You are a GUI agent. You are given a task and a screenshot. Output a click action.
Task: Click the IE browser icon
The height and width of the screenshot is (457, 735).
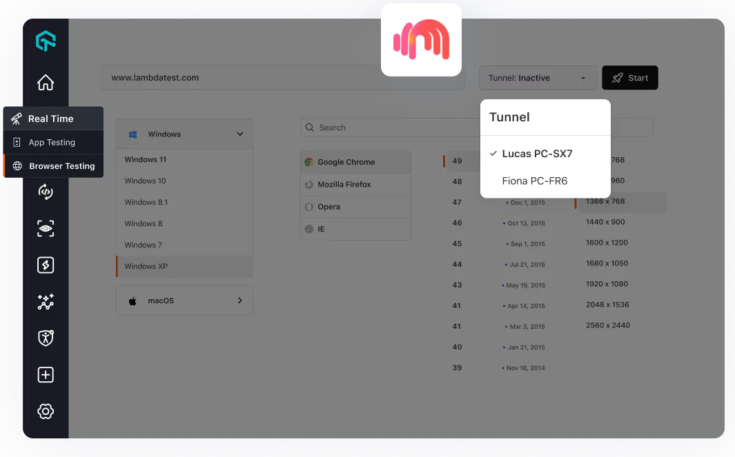(x=309, y=229)
